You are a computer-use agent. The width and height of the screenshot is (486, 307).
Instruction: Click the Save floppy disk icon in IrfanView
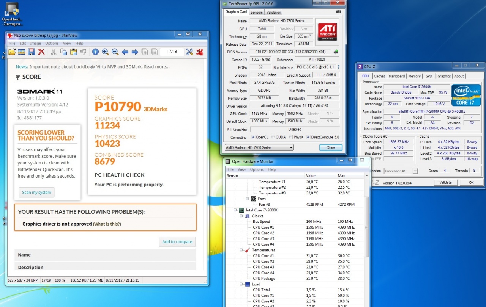32,52
